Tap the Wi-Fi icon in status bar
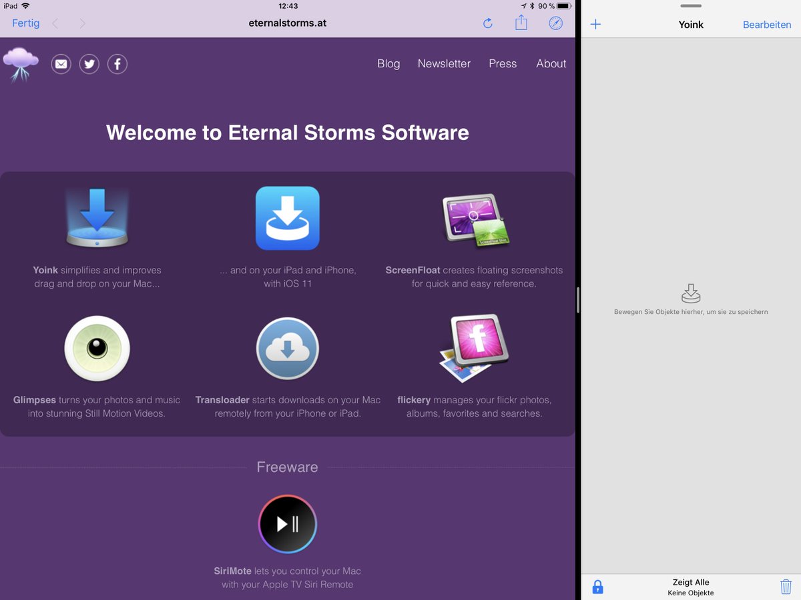 pos(25,6)
